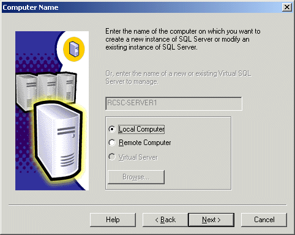This screenshot has width=295, height=235.
Task: Go to the previous page with Back
Action: 165,220
